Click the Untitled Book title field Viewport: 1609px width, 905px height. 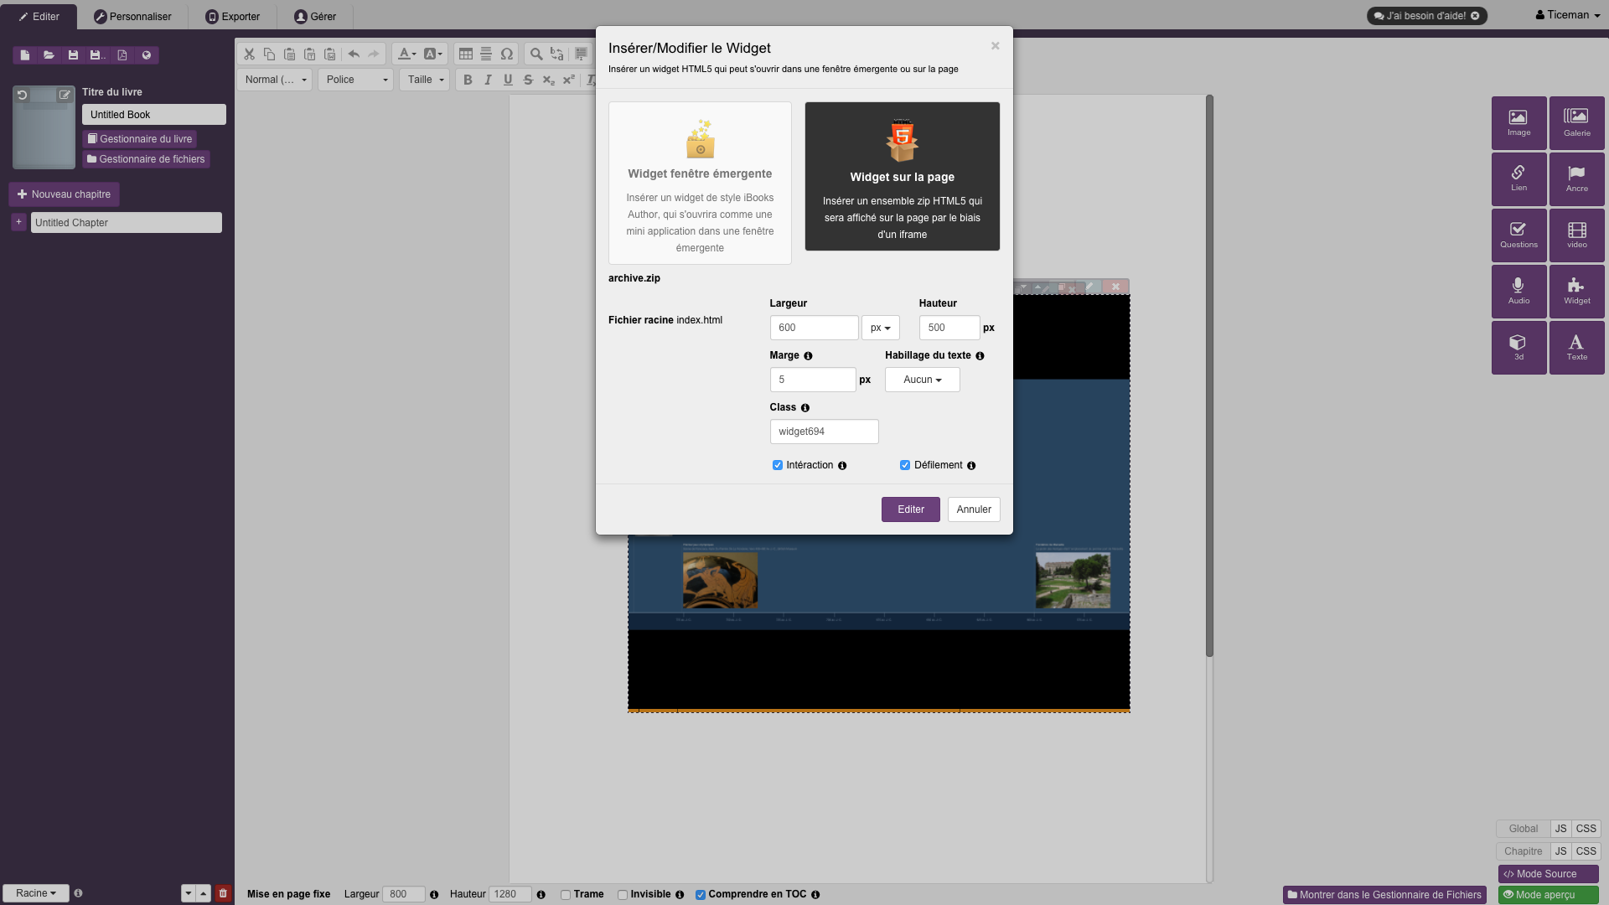[x=154, y=115]
